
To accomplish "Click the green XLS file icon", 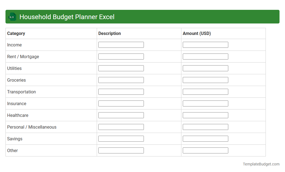I will pyautogui.click(x=12, y=17).
